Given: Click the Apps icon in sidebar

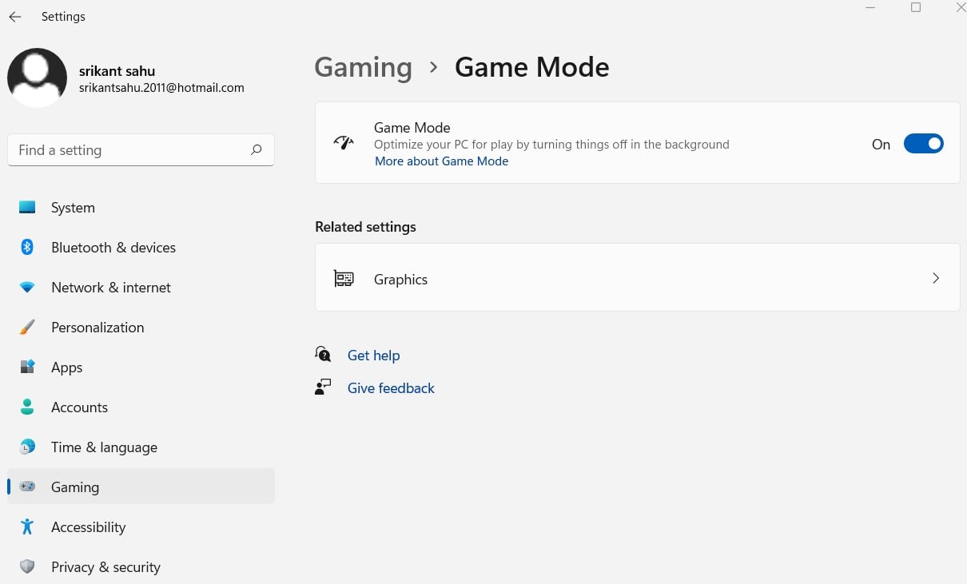Looking at the screenshot, I should 27,367.
